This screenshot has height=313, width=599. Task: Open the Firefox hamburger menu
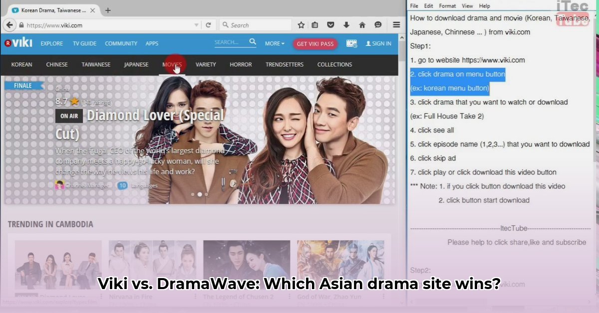396,25
